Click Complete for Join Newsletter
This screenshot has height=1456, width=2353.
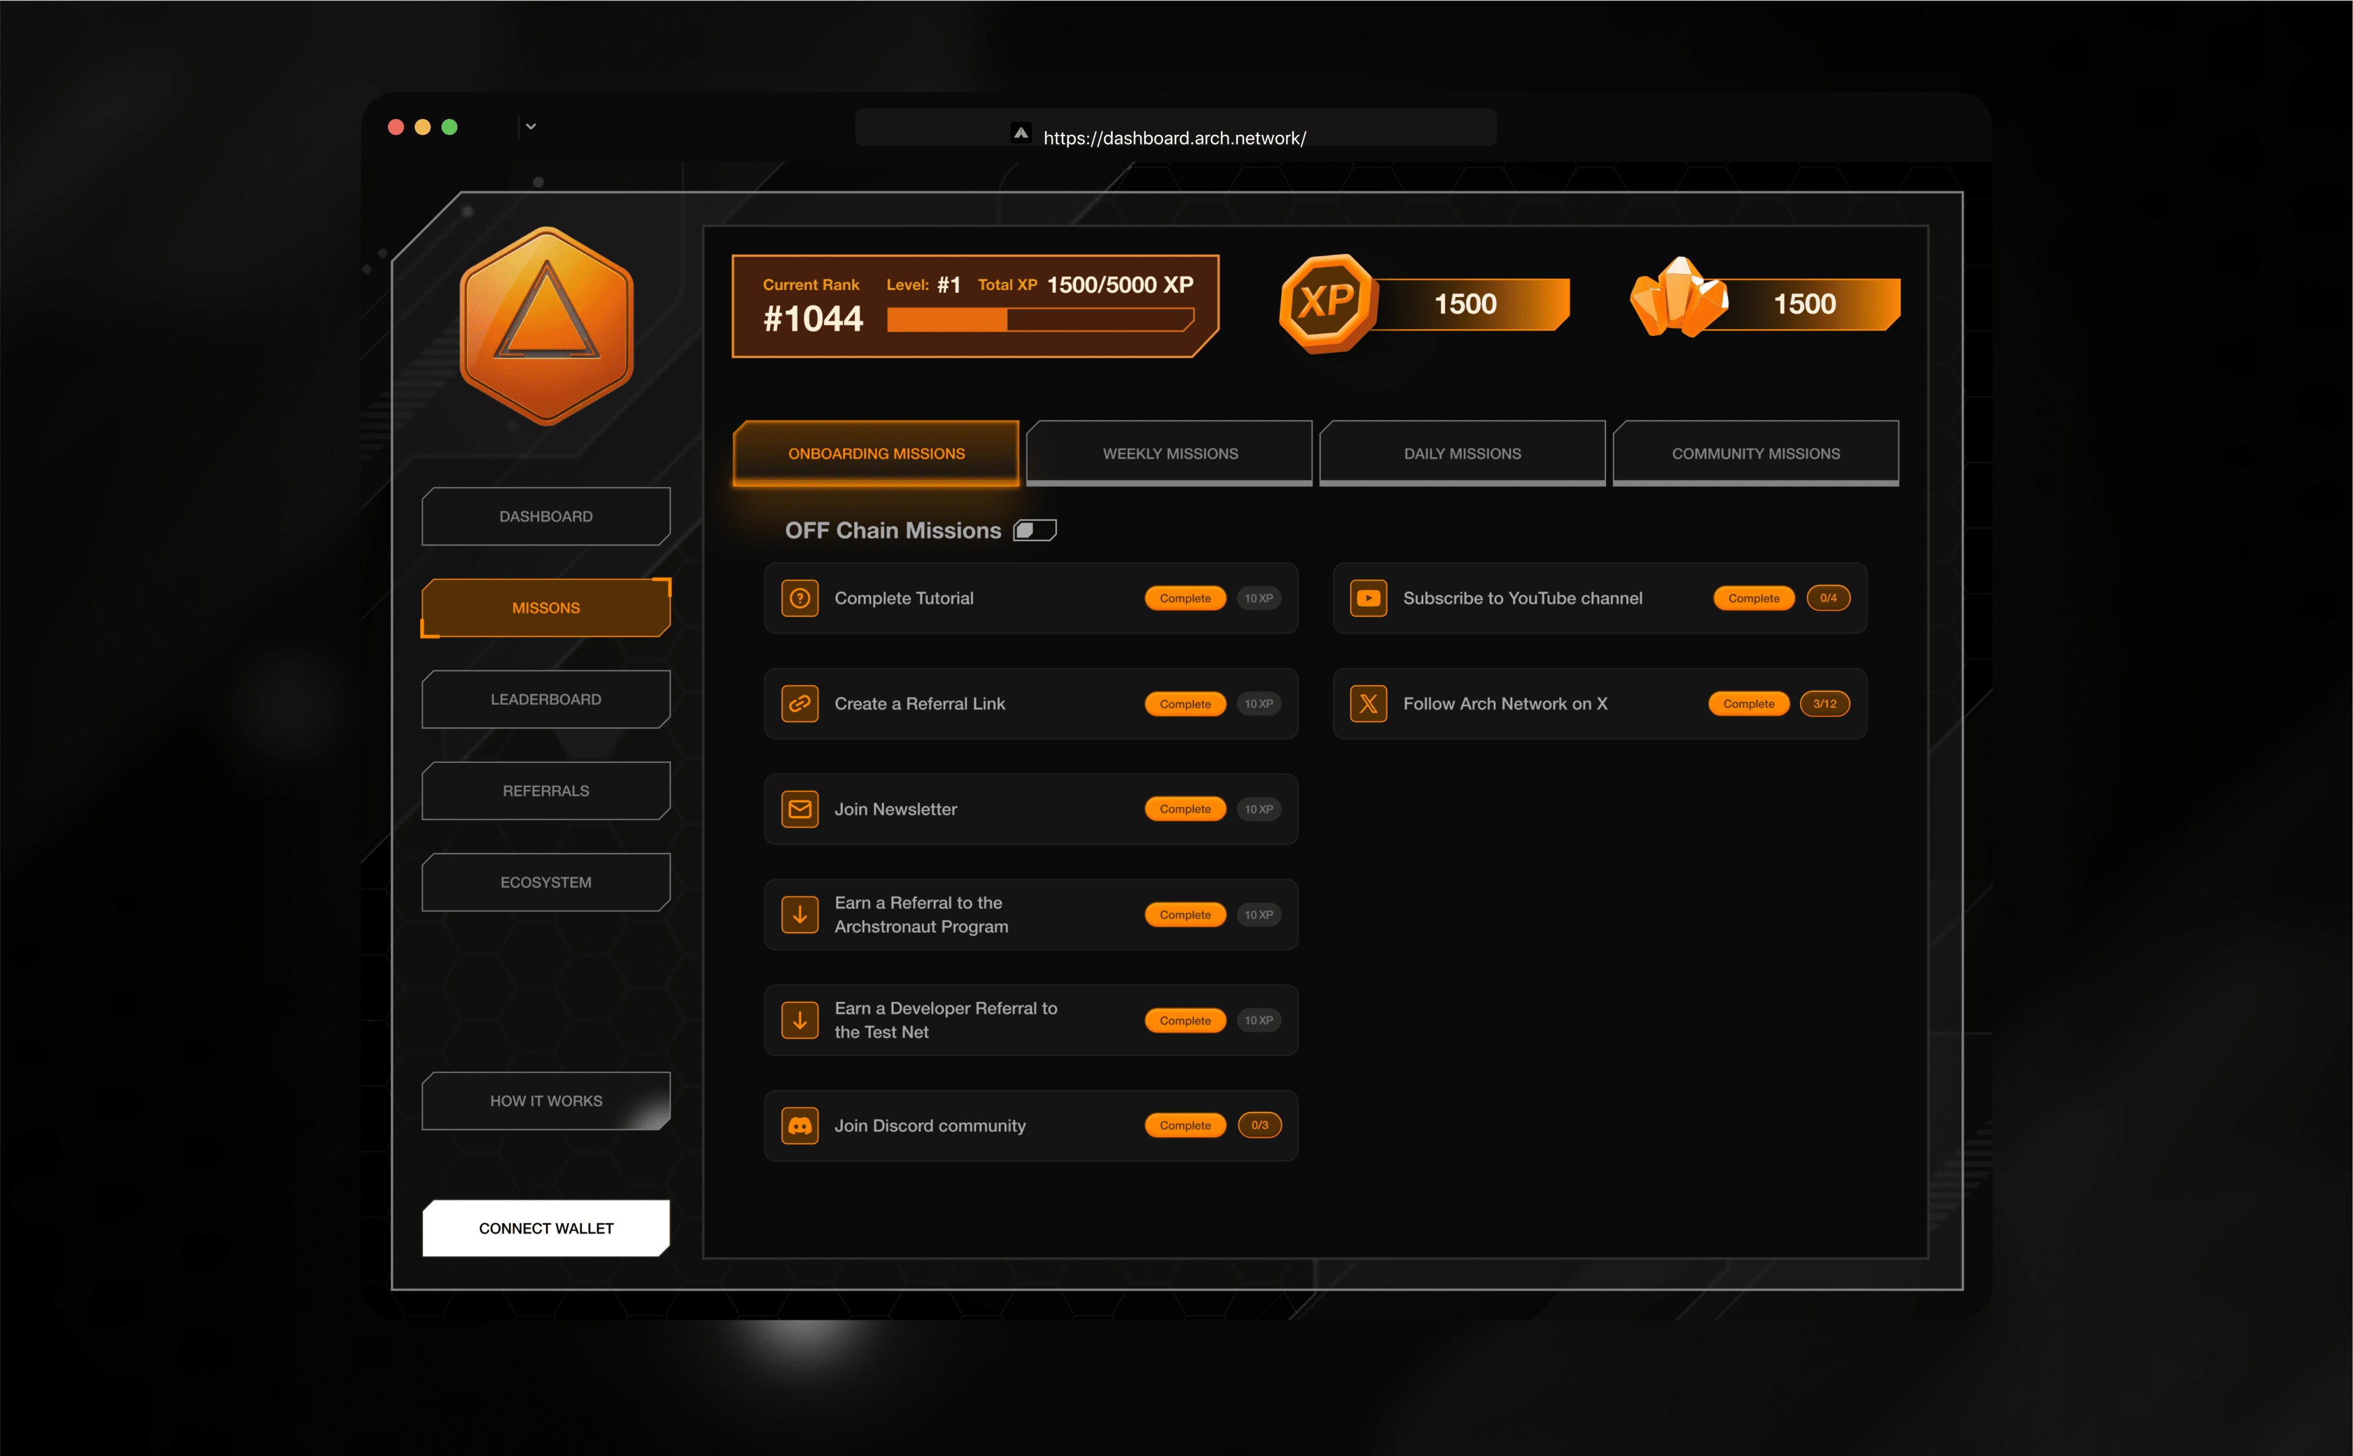1185,809
